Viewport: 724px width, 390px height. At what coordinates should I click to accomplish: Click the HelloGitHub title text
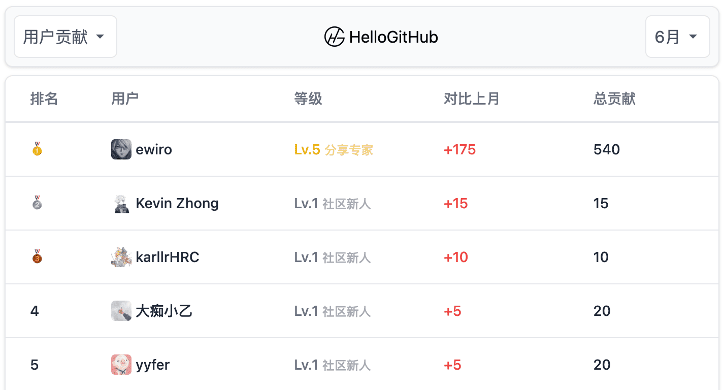pos(393,37)
